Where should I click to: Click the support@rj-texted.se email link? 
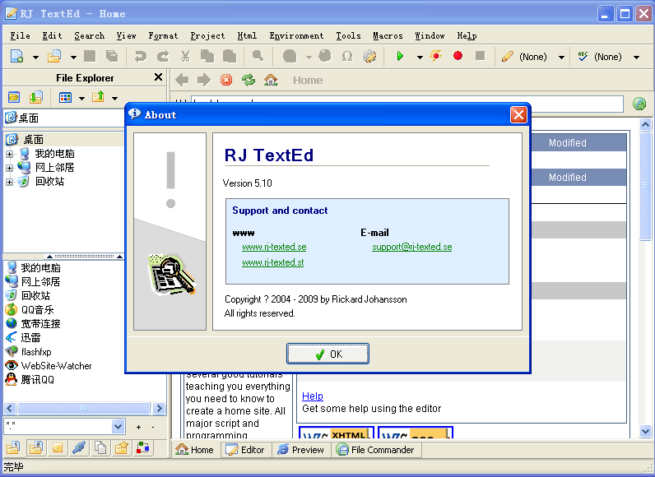click(411, 247)
